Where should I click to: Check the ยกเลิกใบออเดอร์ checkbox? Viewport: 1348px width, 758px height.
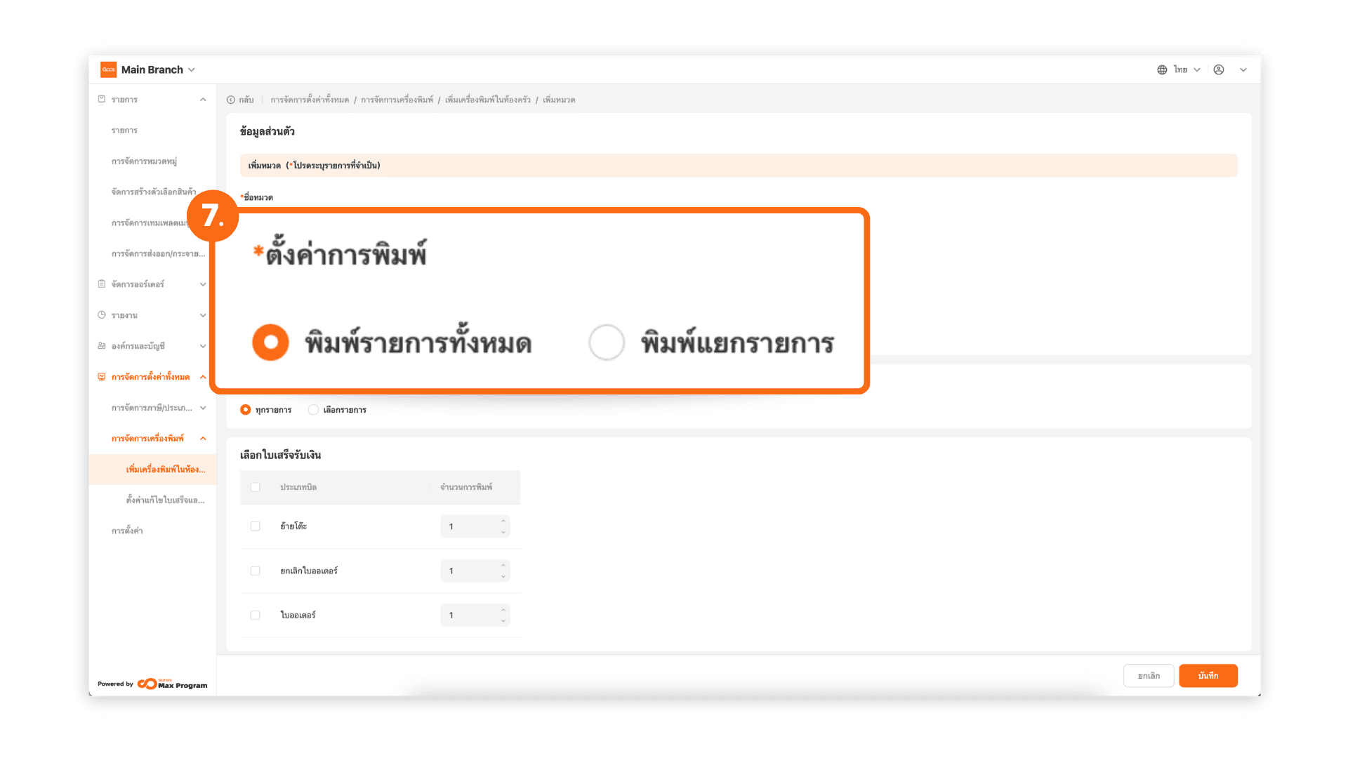255,571
